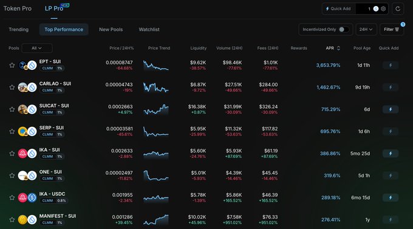Click the Liquidity column header
Image resolution: width=413 pixels, height=229 pixels.
click(x=199, y=48)
